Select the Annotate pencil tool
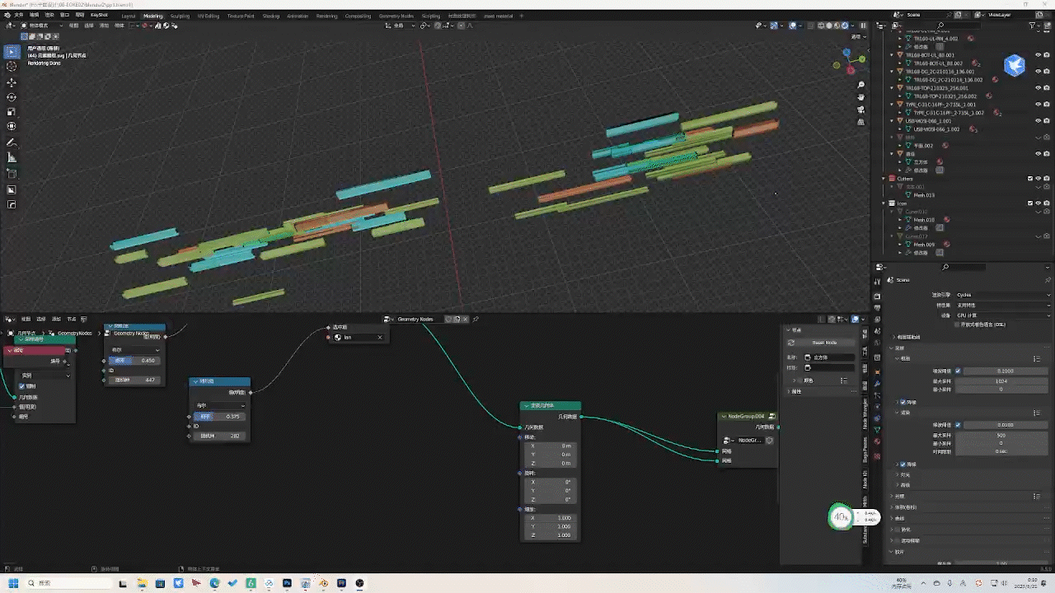1055x593 pixels. [12, 143]
